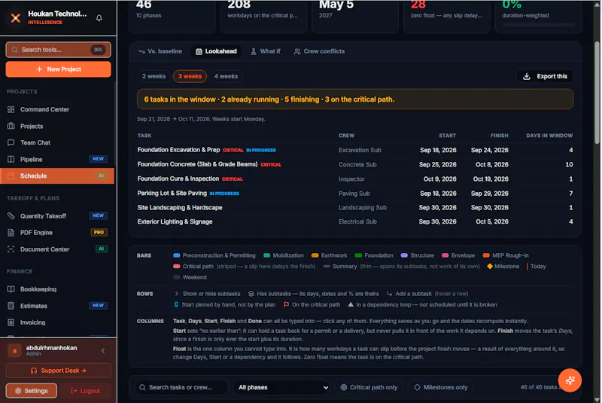Image resolution: width=602 pixels, height=403 pixels.
Task: Click Estimates calculator icon
Action: (x=11, y=306)
